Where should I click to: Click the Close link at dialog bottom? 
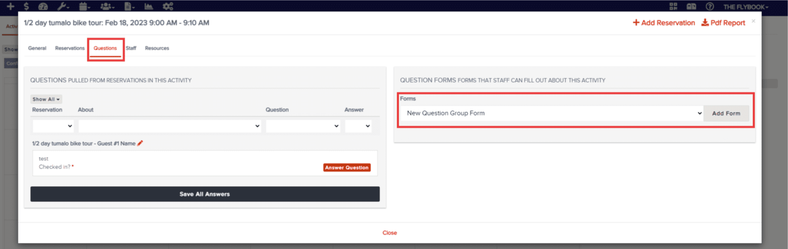tap(390, 233)
